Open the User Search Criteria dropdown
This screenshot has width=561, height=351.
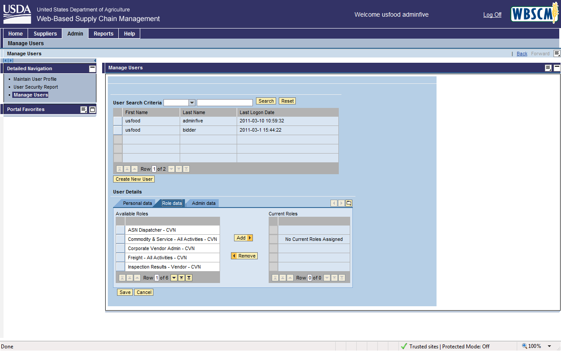point(192,103)
